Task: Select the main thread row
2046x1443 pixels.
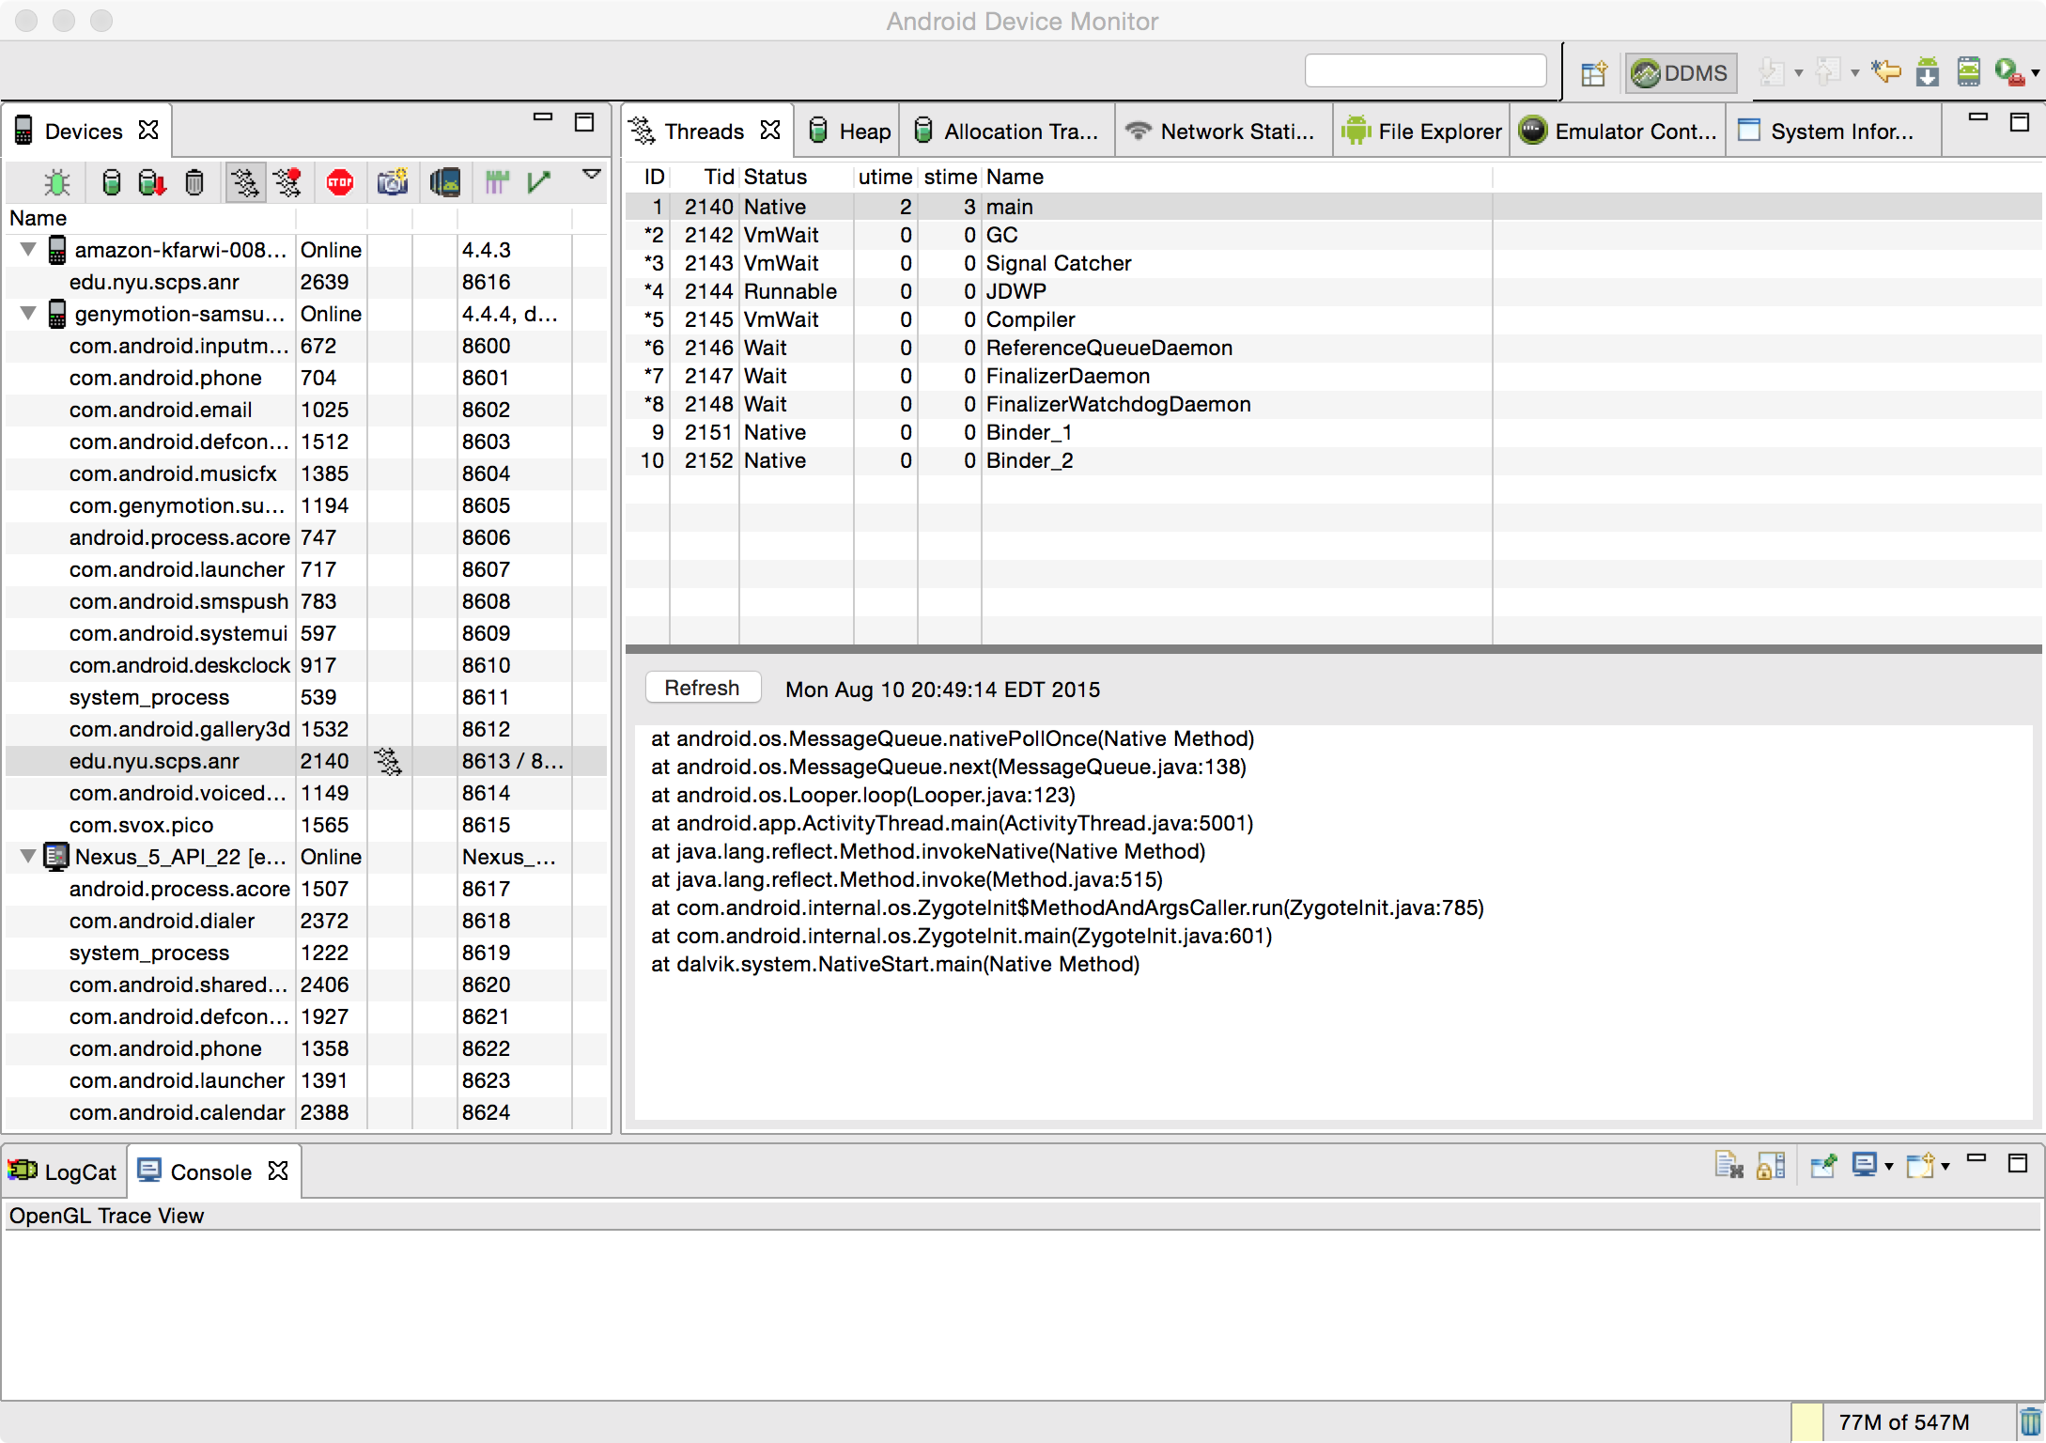Action: (1333, 207)
